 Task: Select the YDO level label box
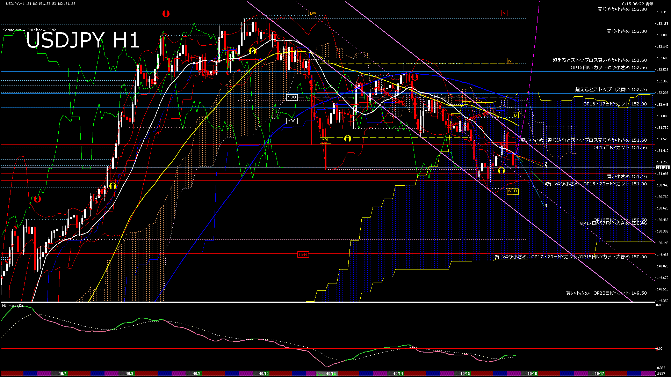coord(292,97)
